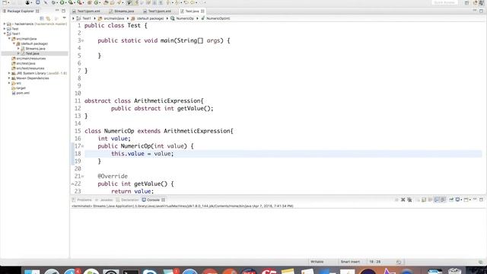Image resolution: width=487 pixels, height=274 pixels.
Task: Click Open Perspective icon near Quick Access
Action: [466, 2]
